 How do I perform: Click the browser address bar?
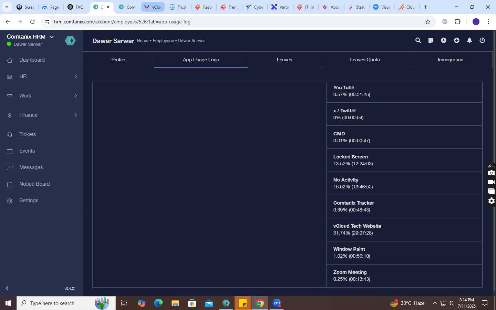pos(238,22)
